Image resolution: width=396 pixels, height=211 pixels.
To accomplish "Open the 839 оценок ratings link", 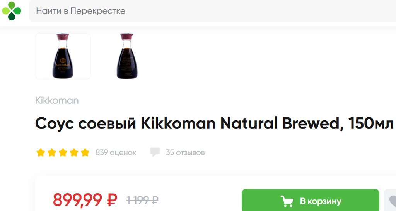I will pos(116,153).
